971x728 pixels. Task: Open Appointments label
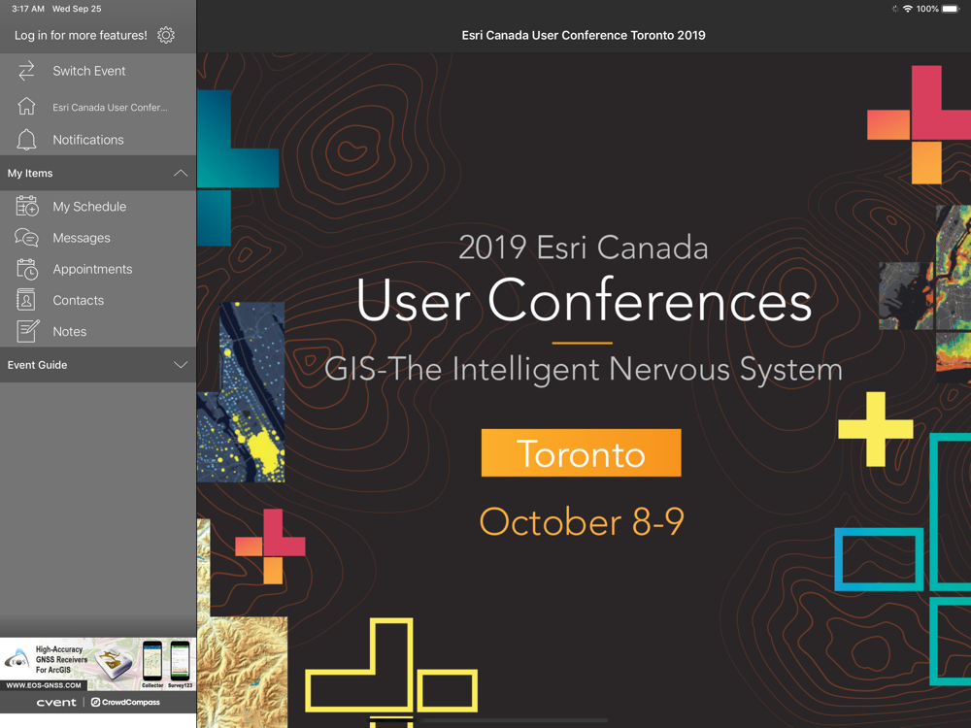pyautogui.click(x=92, y=269)
